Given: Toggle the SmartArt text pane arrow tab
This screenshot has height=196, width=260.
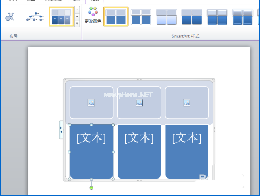Looking at the screenshot, I should click(61, 130).
